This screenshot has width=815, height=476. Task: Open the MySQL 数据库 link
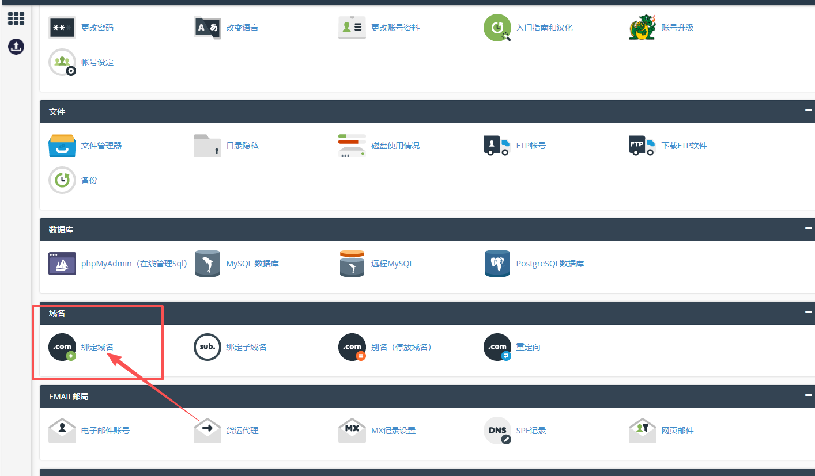(252, 264)
